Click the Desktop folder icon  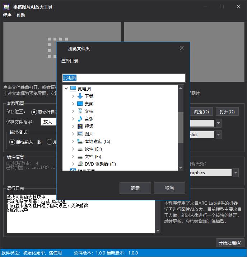[x=80, y=104]
